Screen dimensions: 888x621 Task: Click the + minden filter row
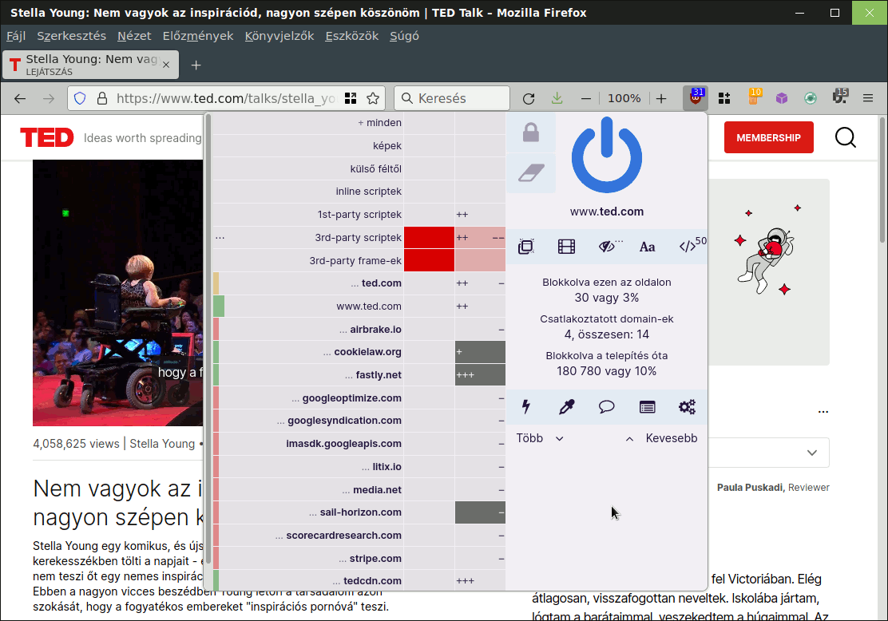click(x=308, y=123)
